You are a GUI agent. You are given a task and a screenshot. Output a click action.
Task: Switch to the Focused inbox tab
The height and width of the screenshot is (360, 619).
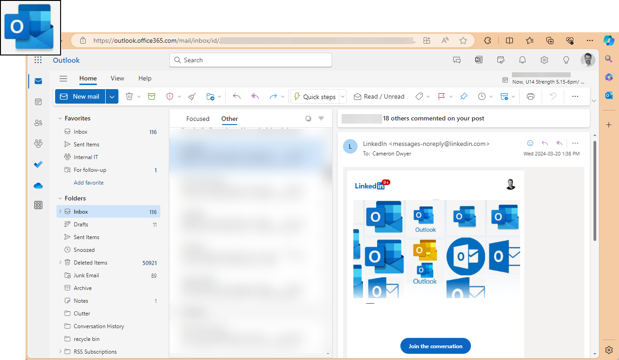point(198,119)
